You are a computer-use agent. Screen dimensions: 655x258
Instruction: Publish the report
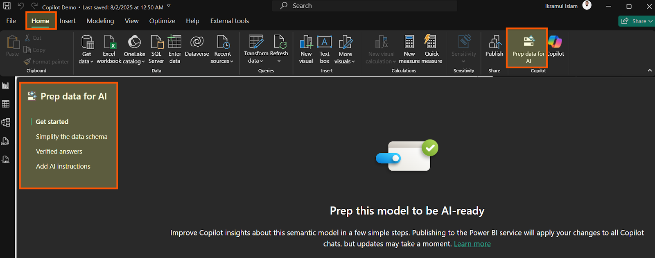point(495,46)
